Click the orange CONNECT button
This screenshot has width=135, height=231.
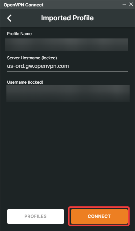tap(99, 216)
